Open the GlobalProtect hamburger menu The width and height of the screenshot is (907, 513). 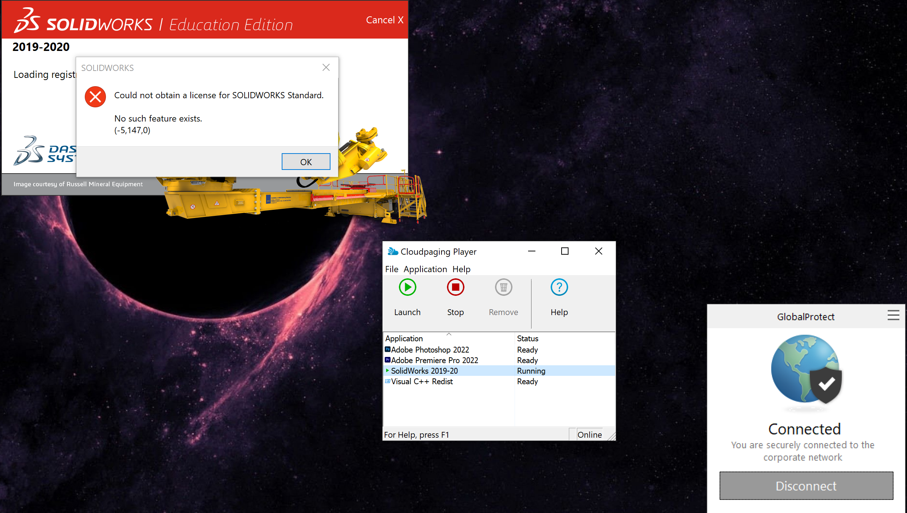tap(893, 315)
